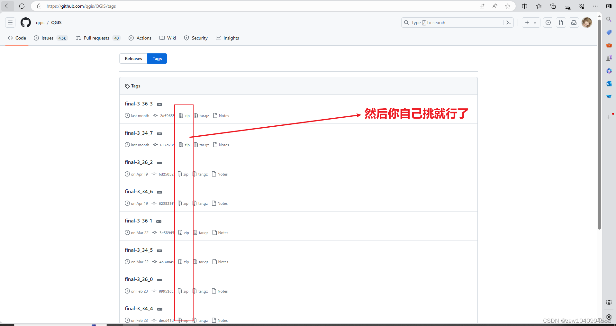Open the notifications inbox icon
The width and height of the screenshot is (616, 326).
[574, 23]
